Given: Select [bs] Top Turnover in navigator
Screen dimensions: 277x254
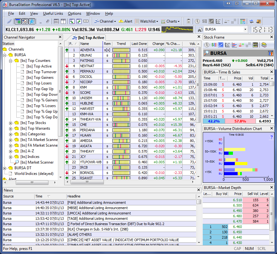Looking at the screenshot, I should point(42,72).
